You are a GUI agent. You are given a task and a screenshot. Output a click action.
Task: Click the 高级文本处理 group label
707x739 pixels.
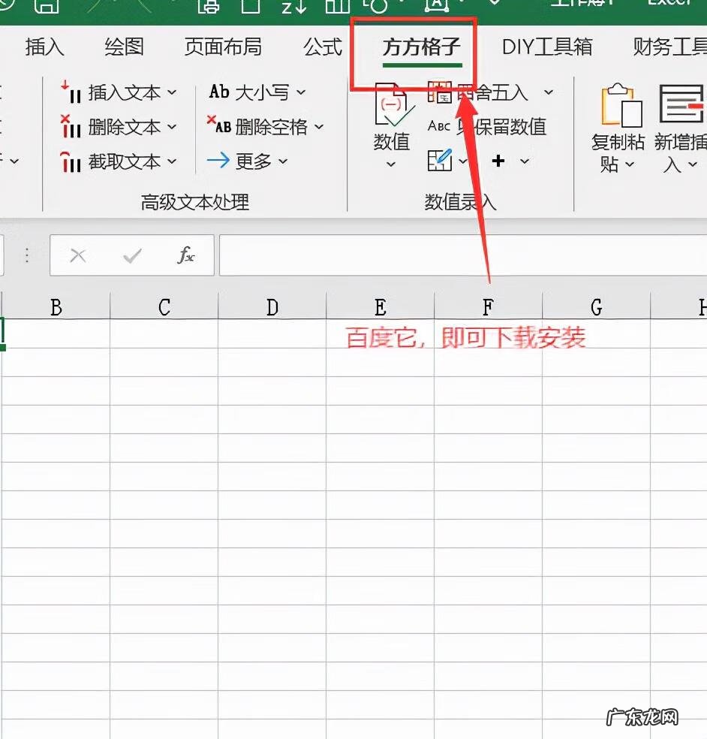pyautogui.click(x=195, y=202)
